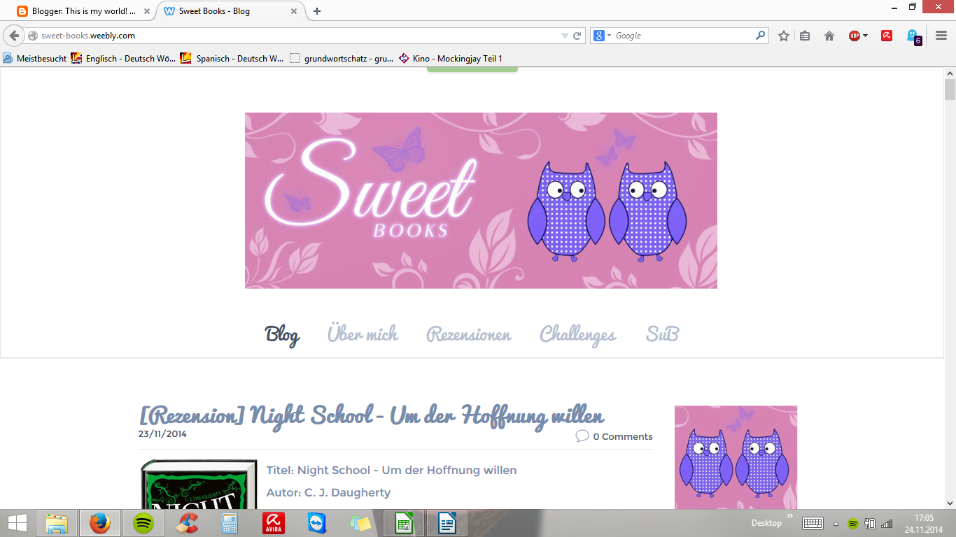This screenshot has width=956, height=537.
Task: Open Calculator from taskbar
Action: 230,523
